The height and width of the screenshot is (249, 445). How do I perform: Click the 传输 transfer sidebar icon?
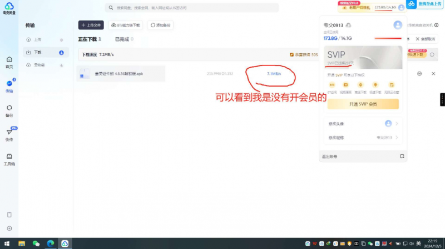click(x=9, y=86)
